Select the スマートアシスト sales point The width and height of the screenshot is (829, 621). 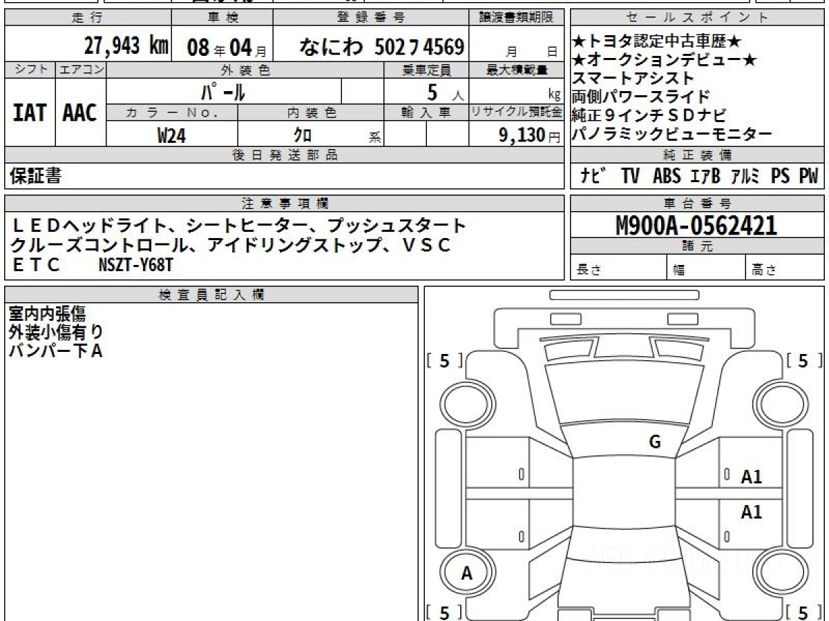[x=633, y=79]
